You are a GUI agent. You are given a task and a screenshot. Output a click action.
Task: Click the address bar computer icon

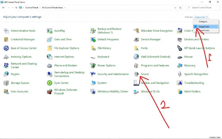tap(21, 8)
